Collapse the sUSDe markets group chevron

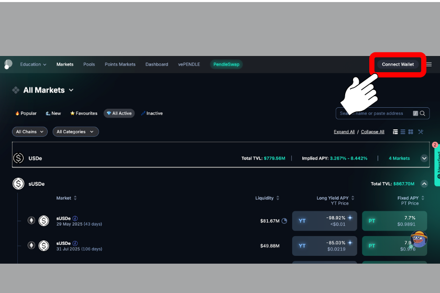tap(424, 184)
